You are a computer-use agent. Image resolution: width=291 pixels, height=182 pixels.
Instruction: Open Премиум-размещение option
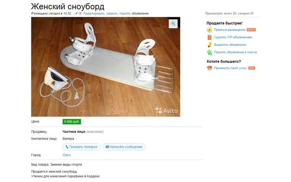229,30
